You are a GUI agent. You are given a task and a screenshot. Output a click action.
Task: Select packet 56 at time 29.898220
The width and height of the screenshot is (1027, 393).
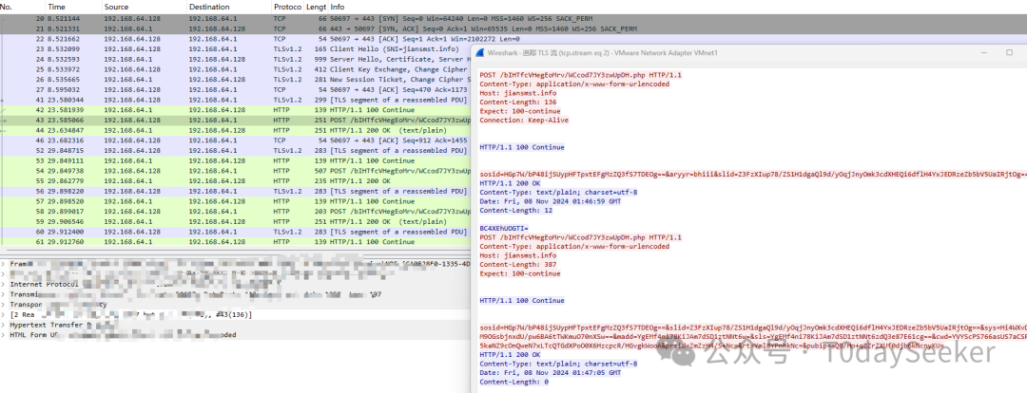236,191
